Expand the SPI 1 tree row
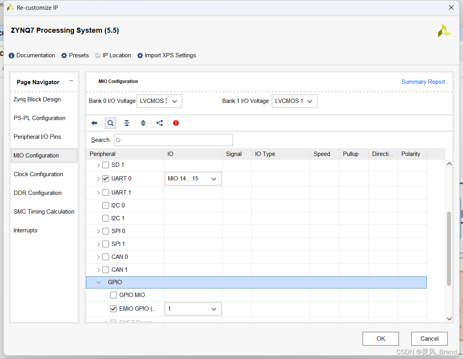The width and height of the screenshot is (463, 359). 98,244
